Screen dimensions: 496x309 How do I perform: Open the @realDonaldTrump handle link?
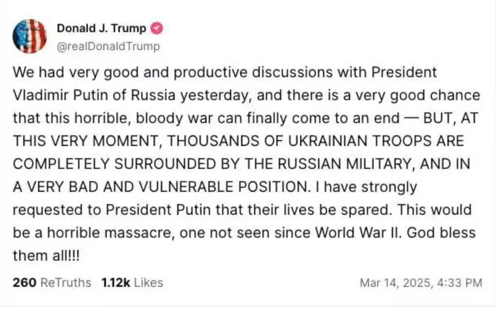pyautogui.click(x=108, y=46)
